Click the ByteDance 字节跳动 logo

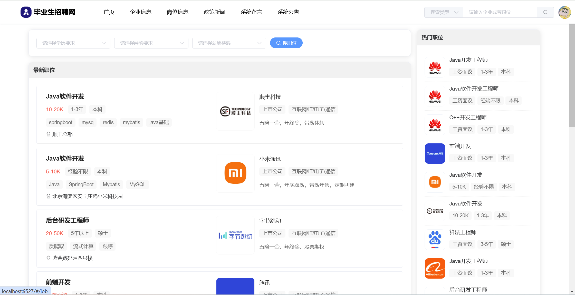[x=235, y=235]
